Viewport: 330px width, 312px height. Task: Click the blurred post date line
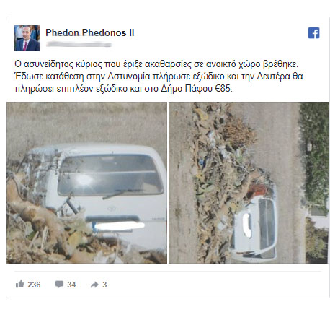click(x=79, y=45)
